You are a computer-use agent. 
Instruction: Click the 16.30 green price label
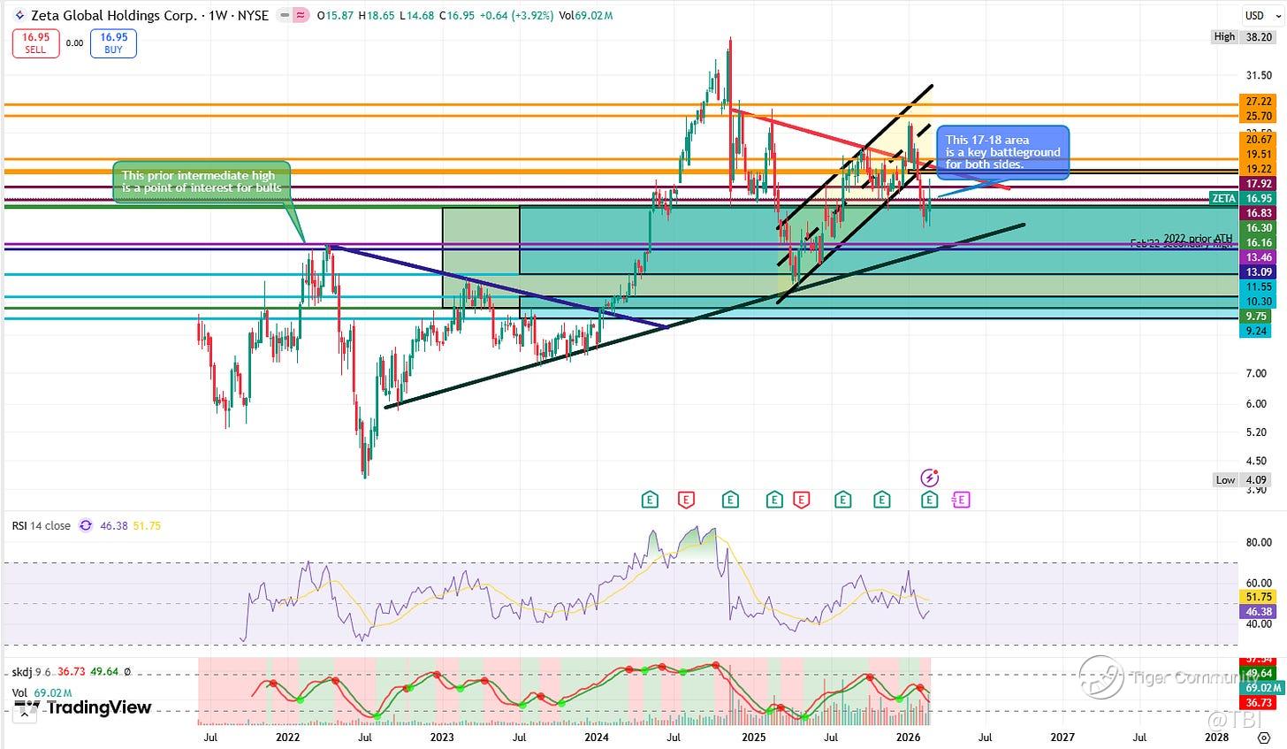click(1257, 227)
